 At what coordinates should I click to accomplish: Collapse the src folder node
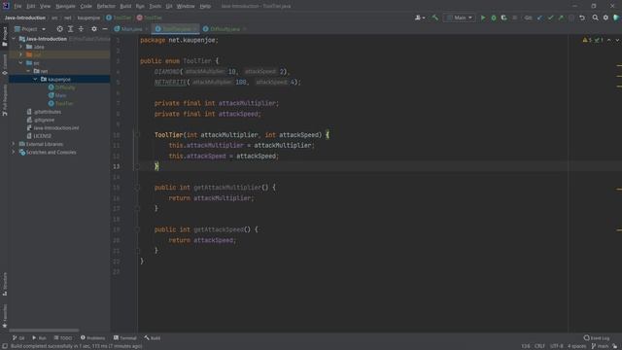(x=21, y=63)
